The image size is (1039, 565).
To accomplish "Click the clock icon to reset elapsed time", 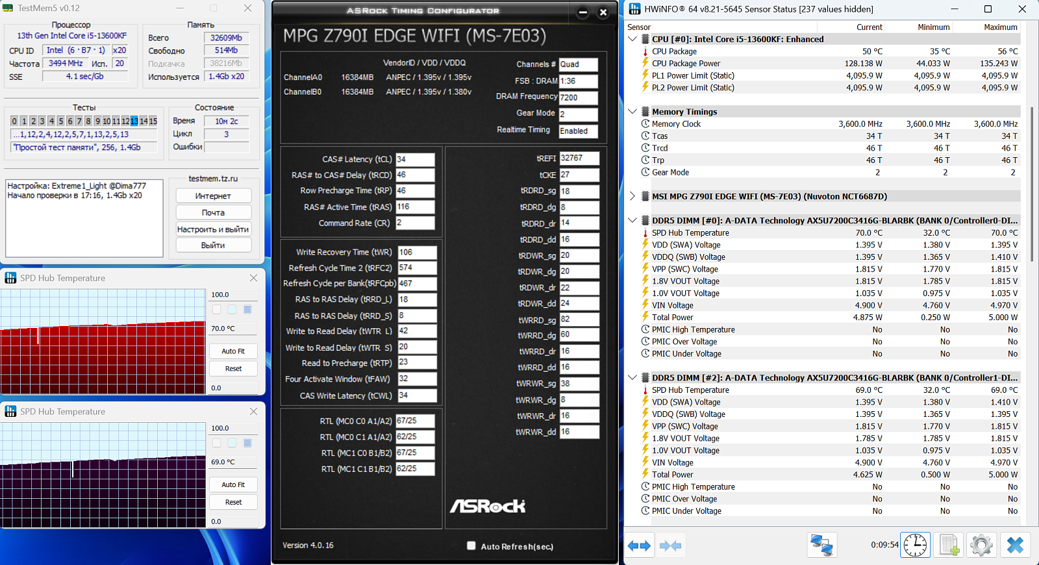I will [x=915, y=546].
